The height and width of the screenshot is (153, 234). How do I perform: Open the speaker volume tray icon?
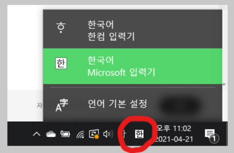pyautogui.click(x=108, y=134)
